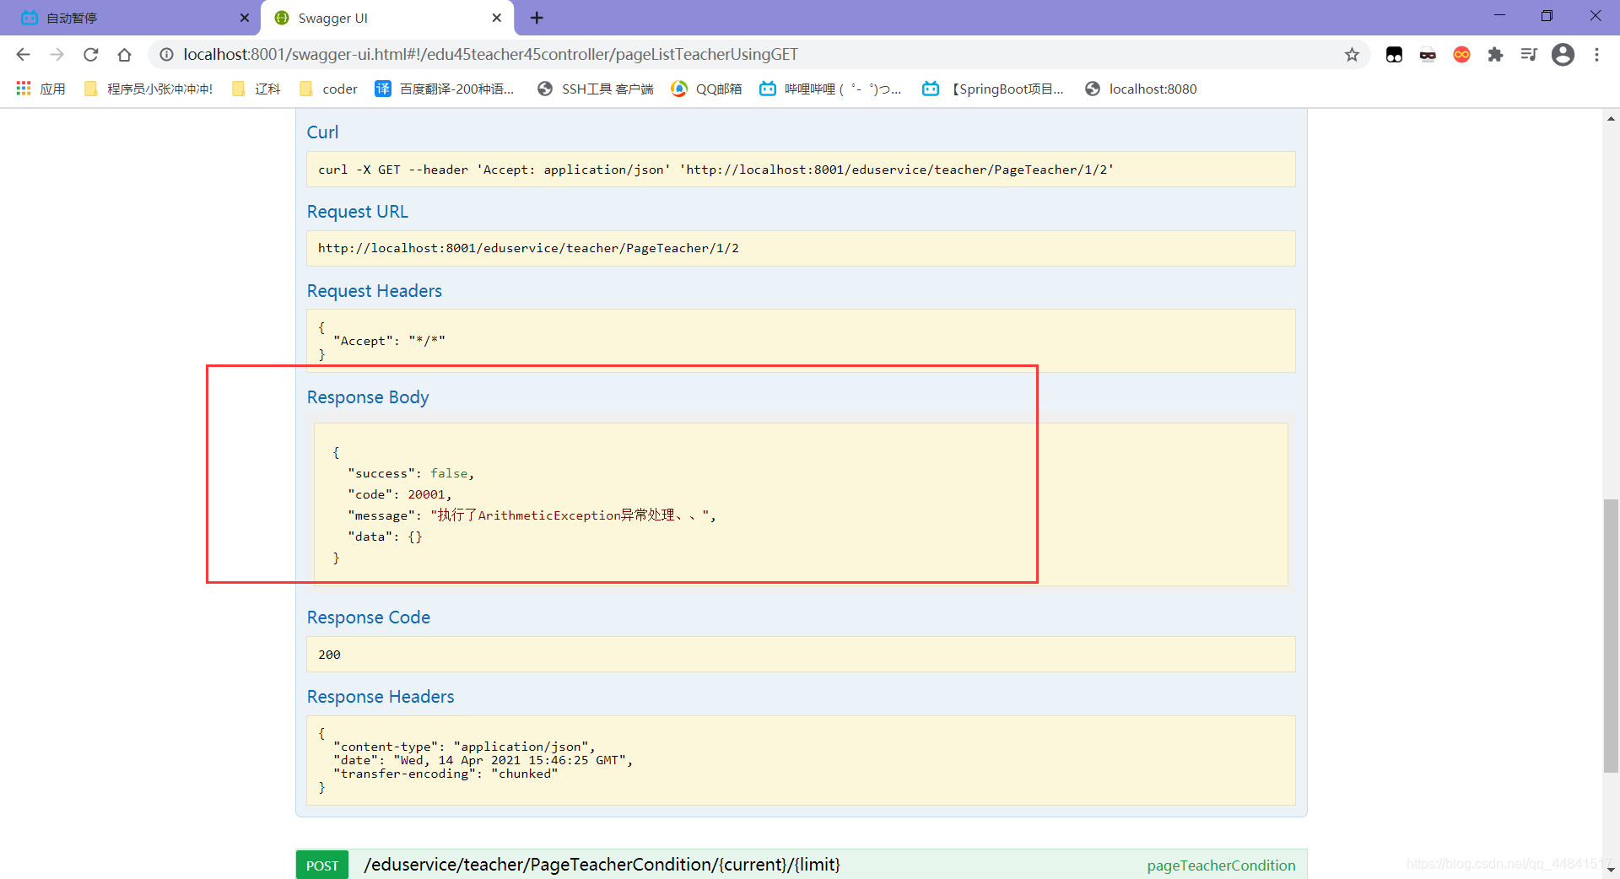Go back to previous page
Screen dimensions: 1620x879
[23, 55]
